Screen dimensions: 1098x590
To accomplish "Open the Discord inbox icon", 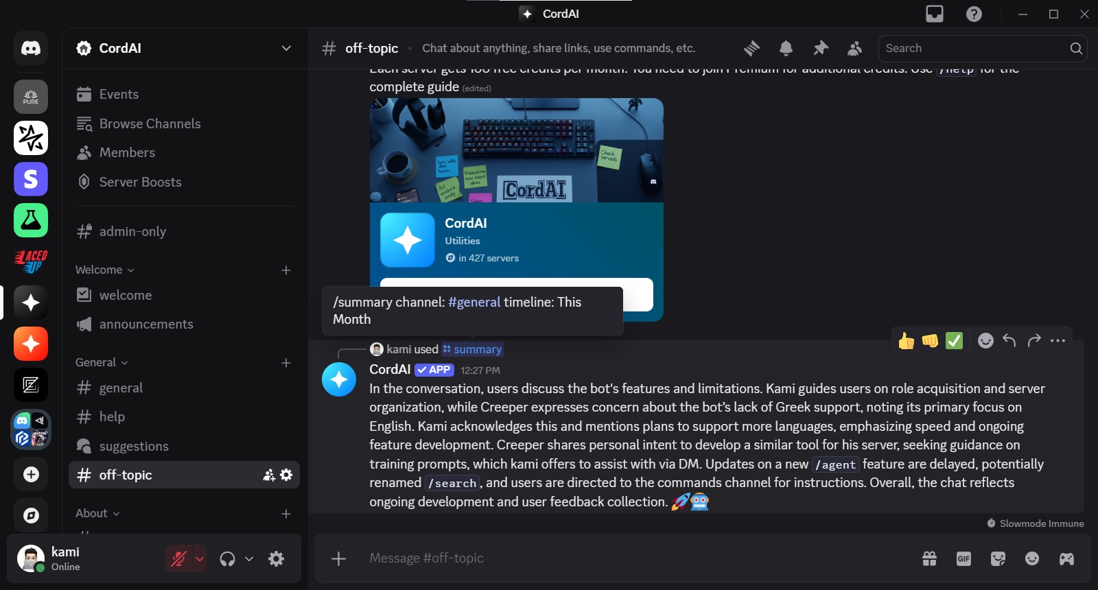I will [x=935, y=14].
